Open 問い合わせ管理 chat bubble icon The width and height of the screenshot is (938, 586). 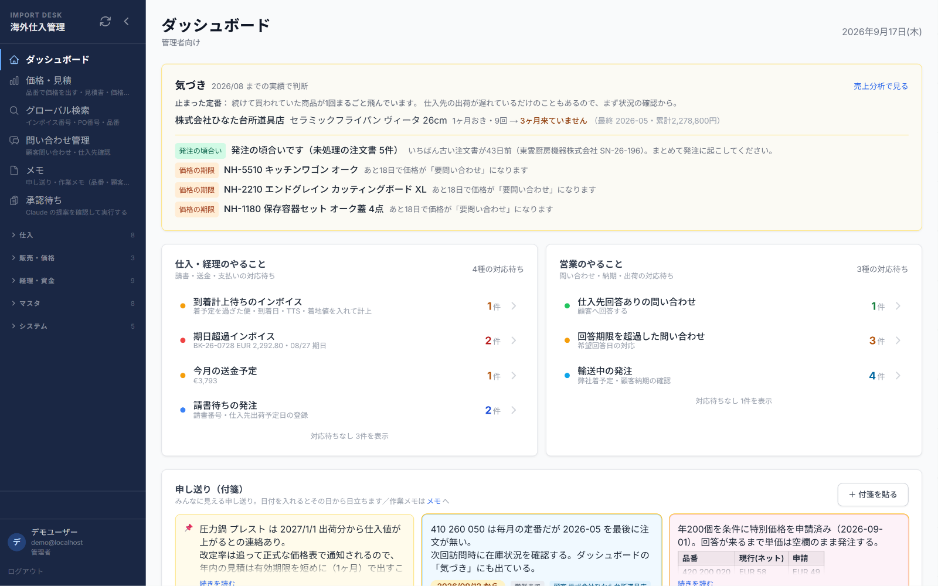pyautogui.click(x=14, y=141)
